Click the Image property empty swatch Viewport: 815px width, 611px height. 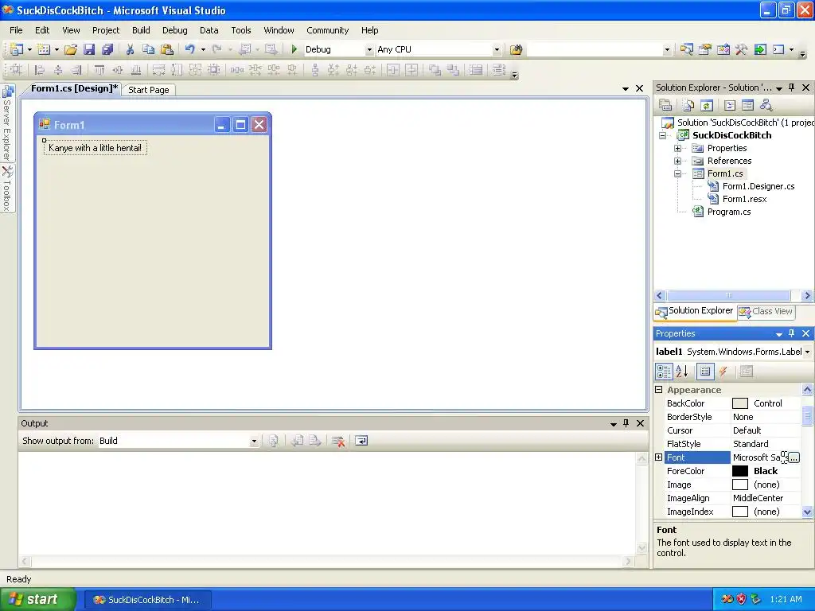(739, 485)
